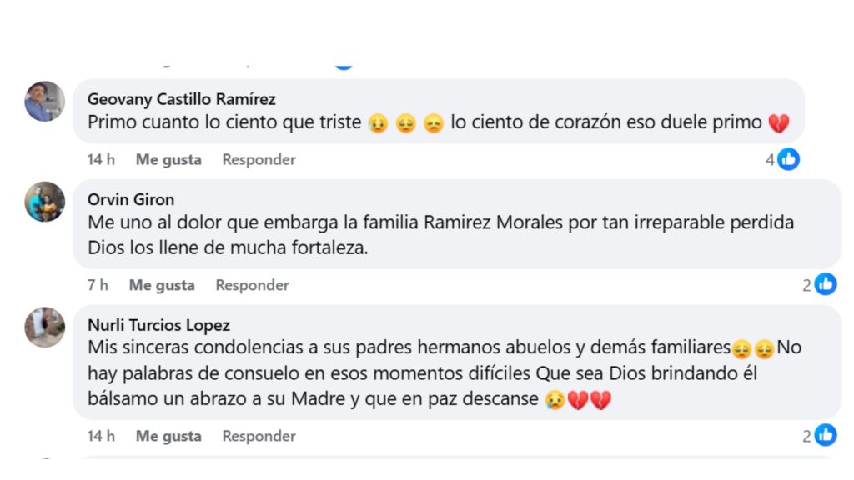Open Orvin Giron's profile picture

44,202
